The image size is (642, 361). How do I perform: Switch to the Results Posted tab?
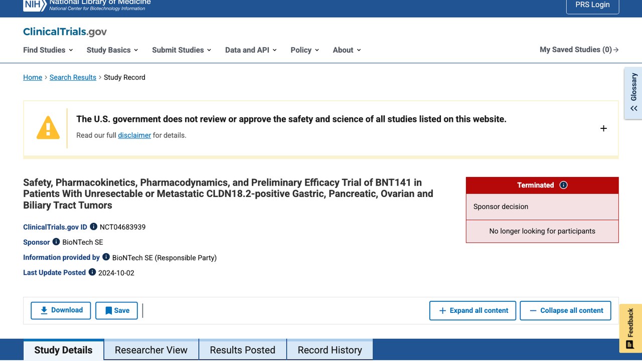(242, 350)
